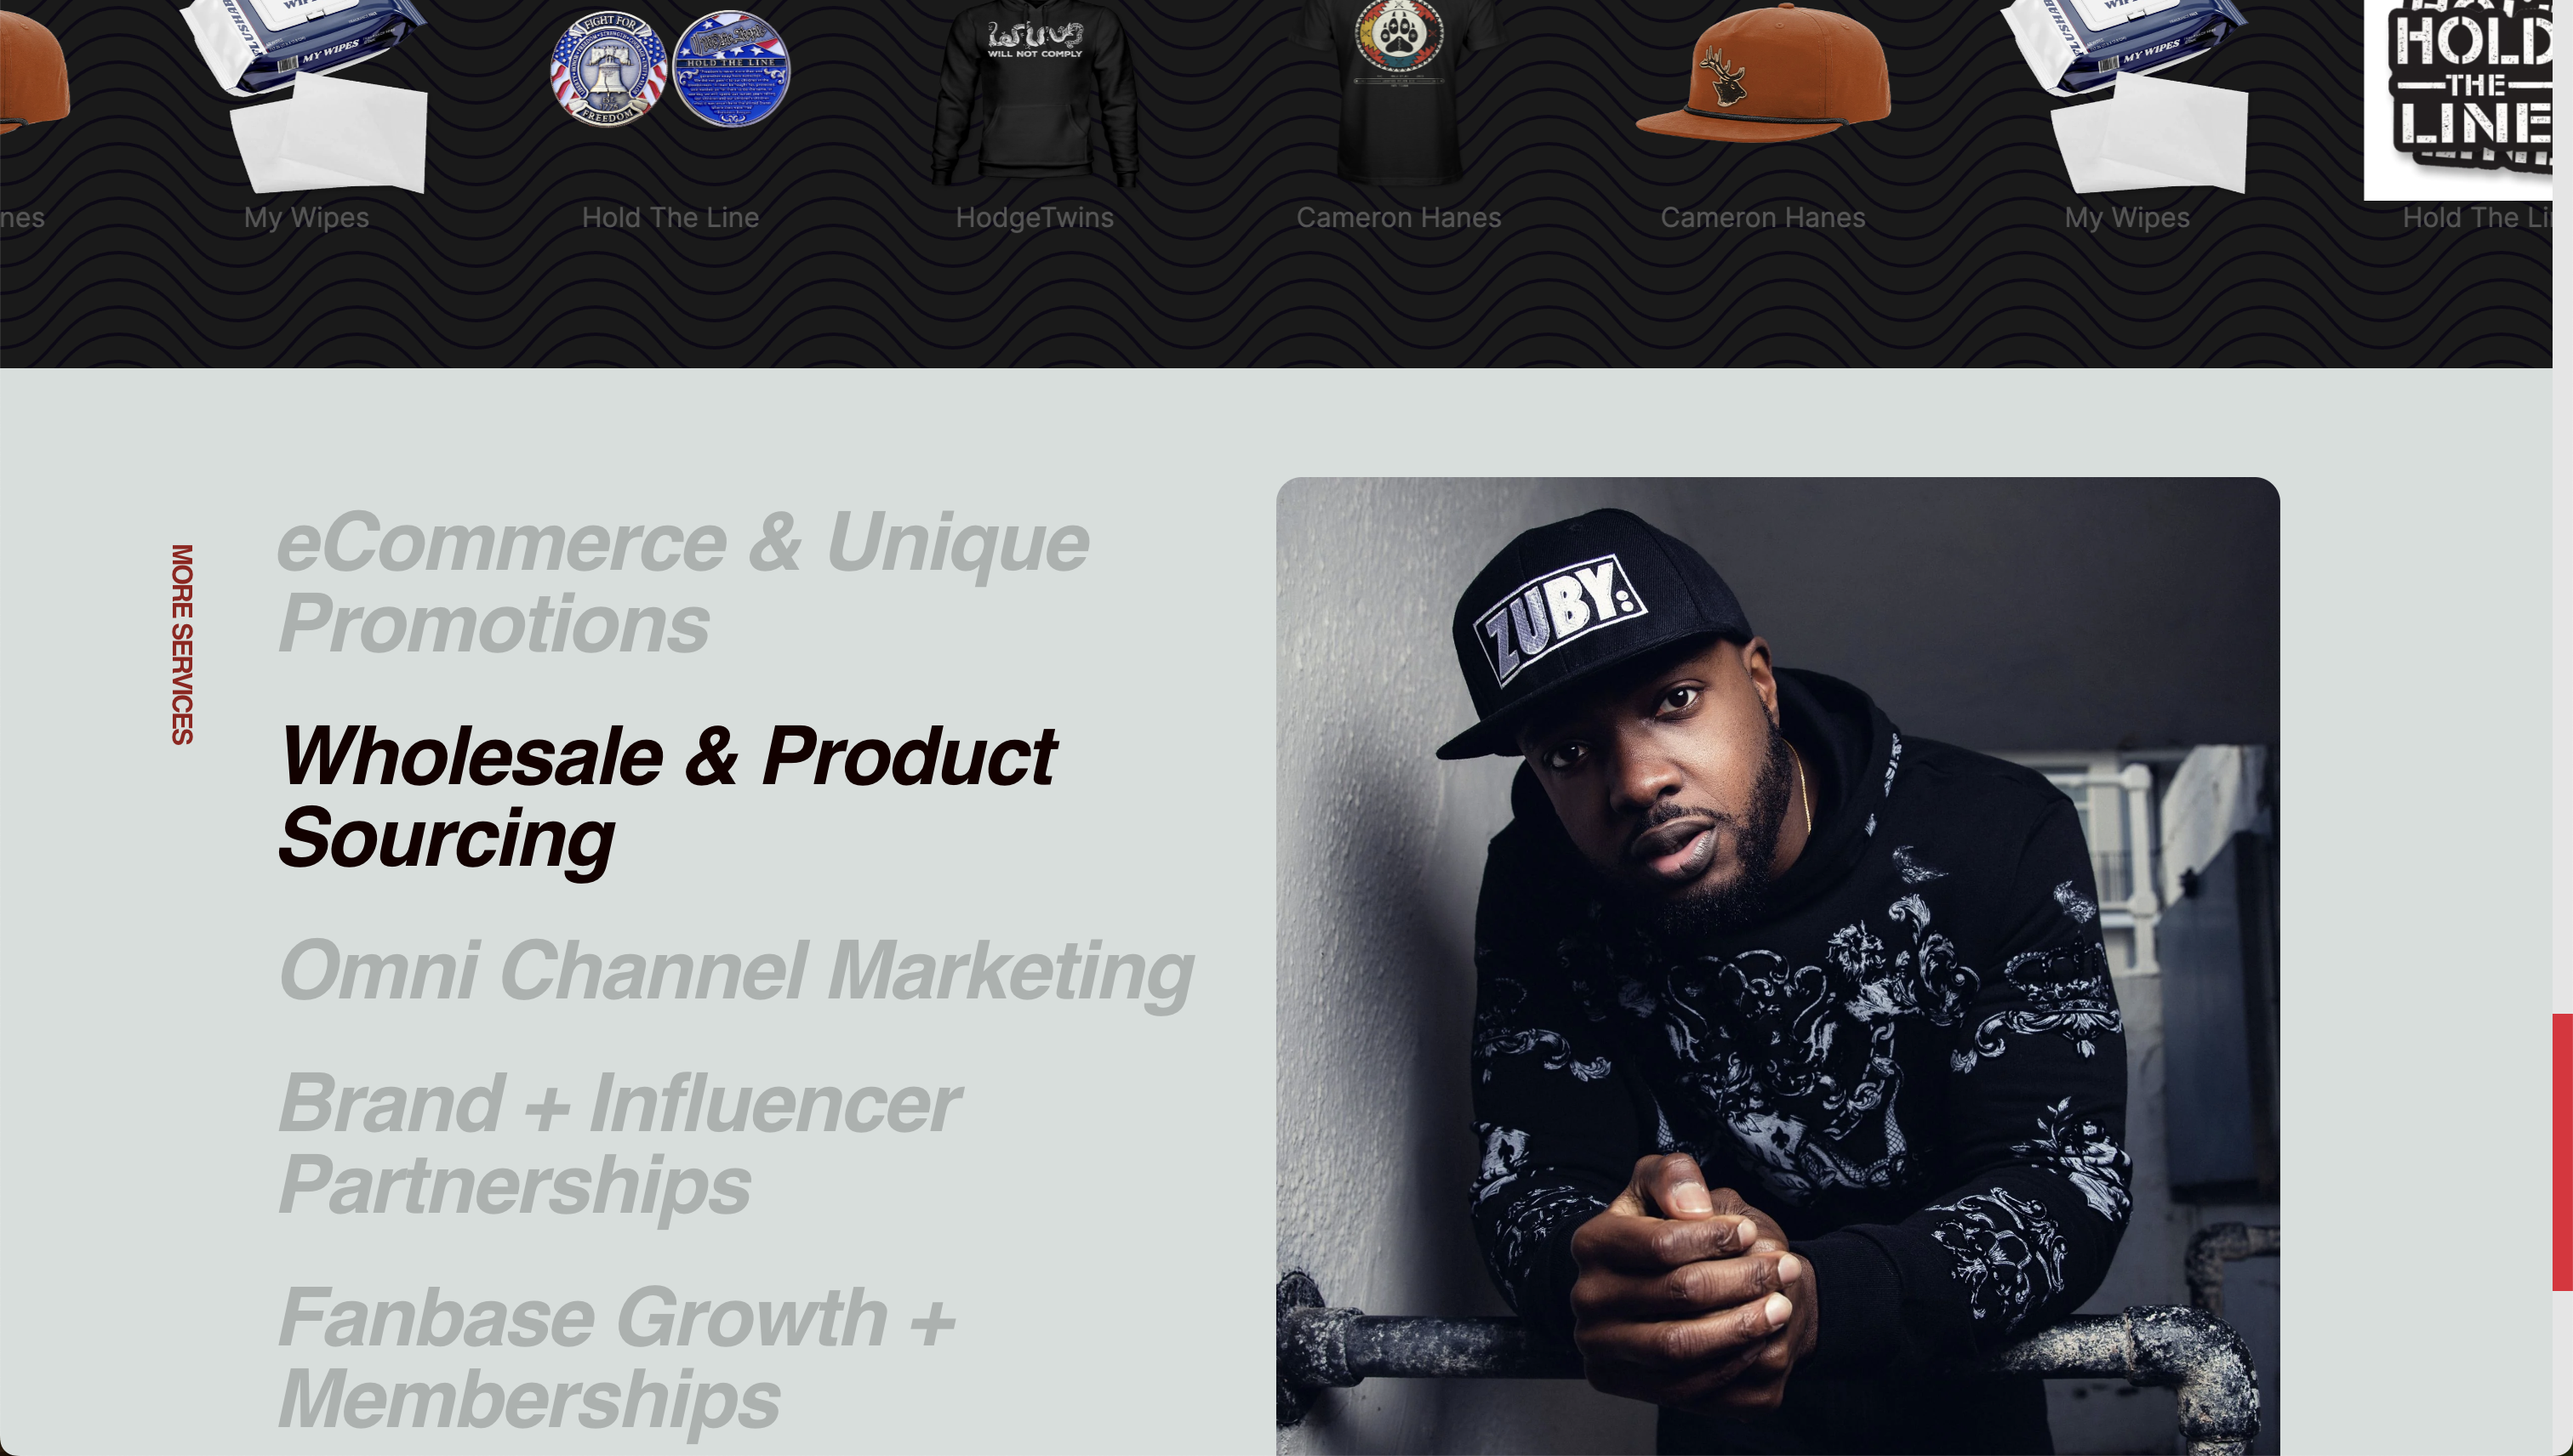Click Cameron Hanes caption under orange hat
The height and width of the screenshot is (1456, 2573).
click(1763, 218)
